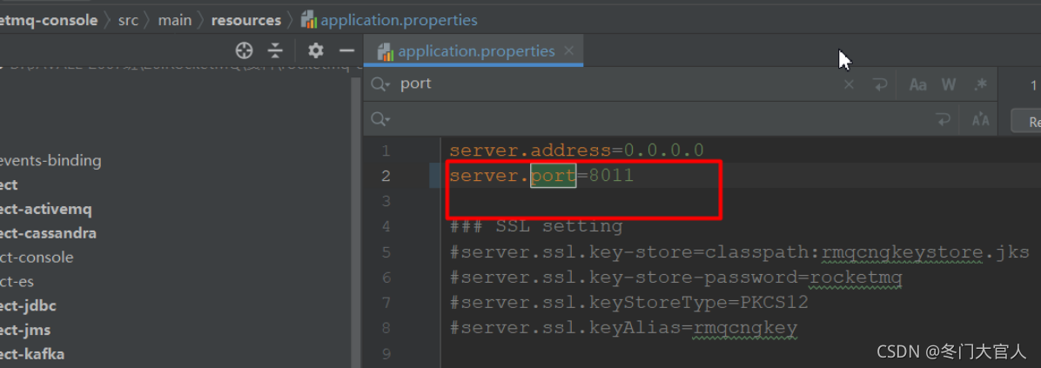Screen dimensions: 1041x368
Task: Hide the project panel with minus icon
Action: pyautogui.click(x=346, y=50)
